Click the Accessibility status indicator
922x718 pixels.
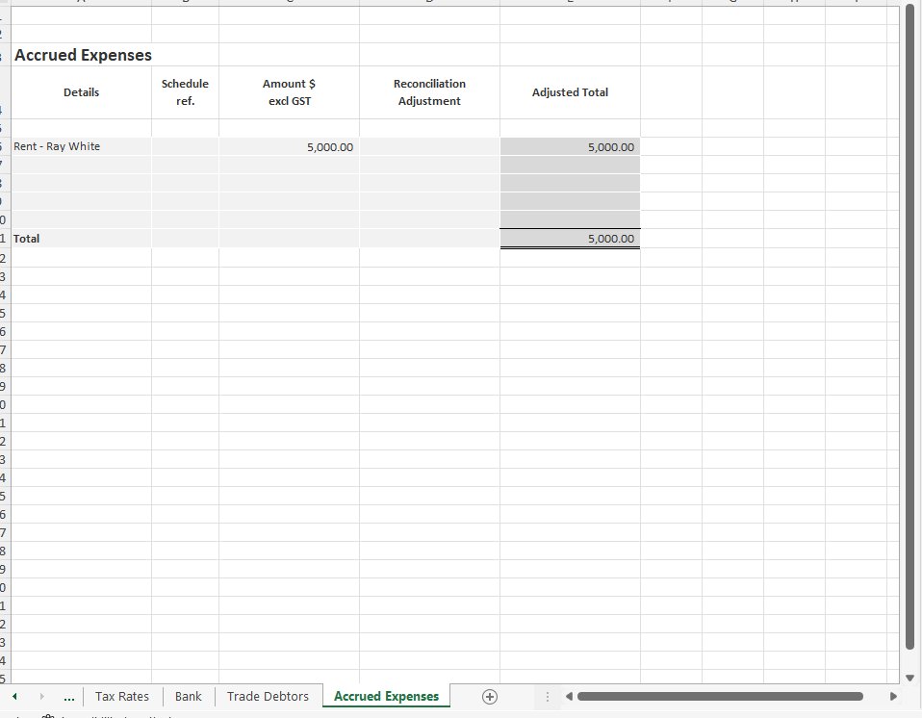click(x=46, y=715)
